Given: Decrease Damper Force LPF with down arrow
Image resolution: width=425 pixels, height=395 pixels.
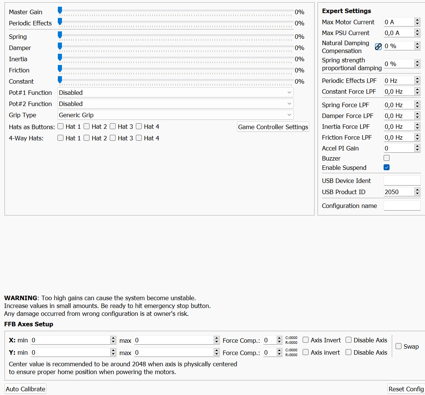Looking at the screenshot, I should pyautogui.click(x=418, y=118).
